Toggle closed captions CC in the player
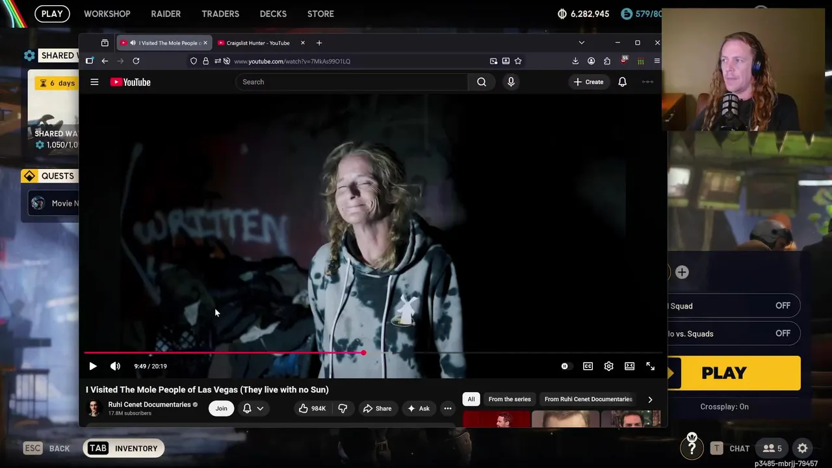This screenshot has width=832, height=468. [x=588, y=366]
